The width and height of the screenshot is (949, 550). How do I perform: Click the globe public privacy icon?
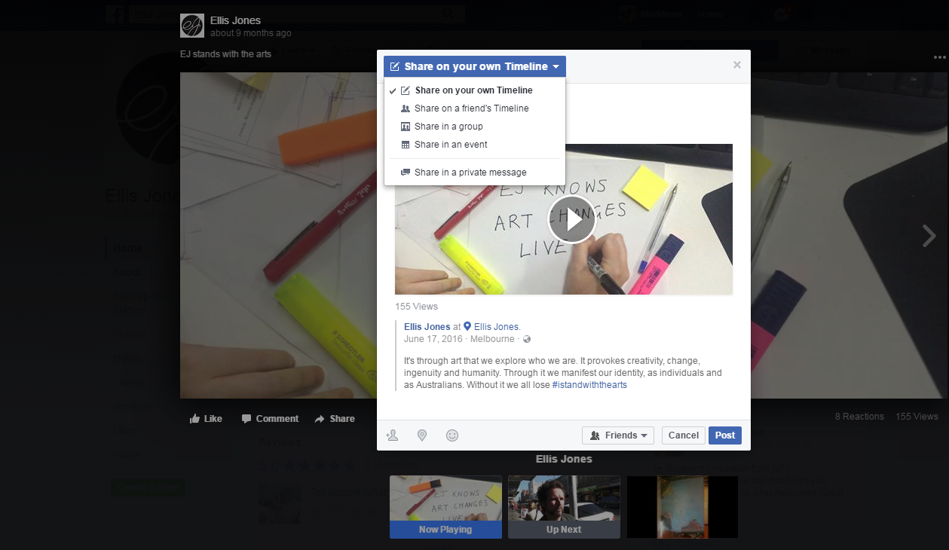pyautogui.click(x=527, y=340)
